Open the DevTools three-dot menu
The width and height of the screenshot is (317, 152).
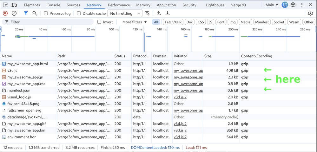coord(302,5)
